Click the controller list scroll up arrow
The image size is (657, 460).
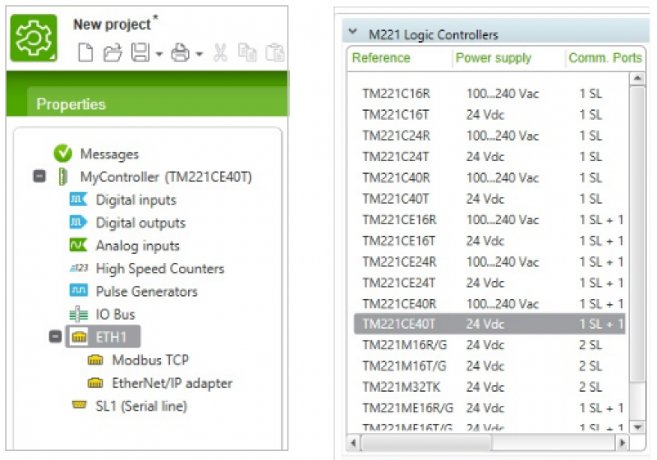point(637,78)
